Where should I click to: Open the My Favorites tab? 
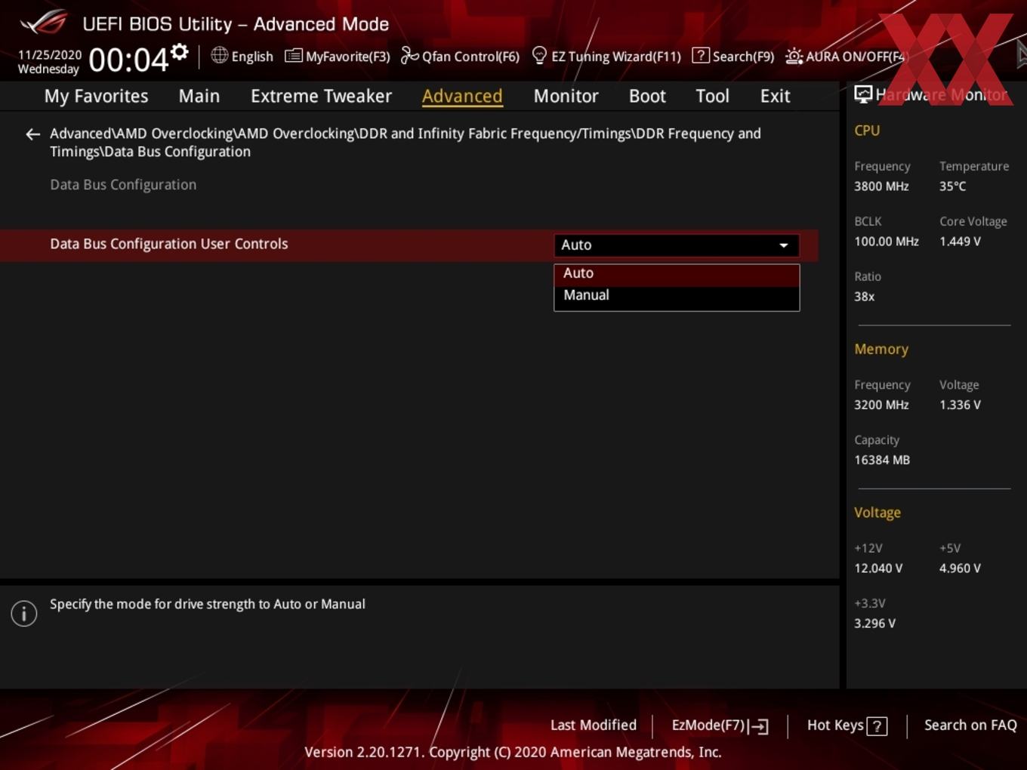(96, 96)
